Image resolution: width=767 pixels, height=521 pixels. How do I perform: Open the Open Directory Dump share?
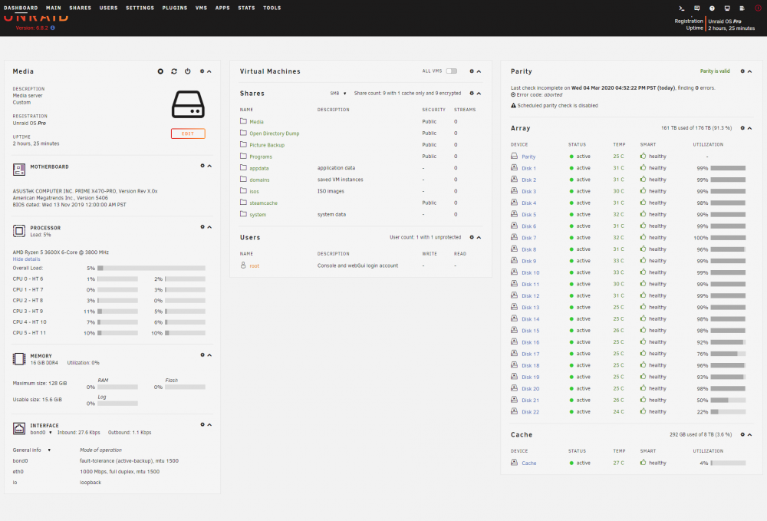tap(275, 134)
